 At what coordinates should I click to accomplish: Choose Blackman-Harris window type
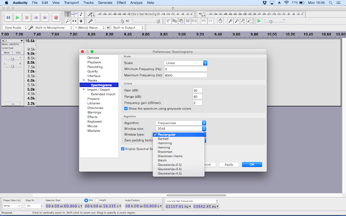tap(178, 156)
